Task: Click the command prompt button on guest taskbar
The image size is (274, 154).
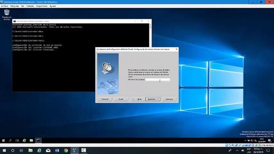Action: [38, 140]
